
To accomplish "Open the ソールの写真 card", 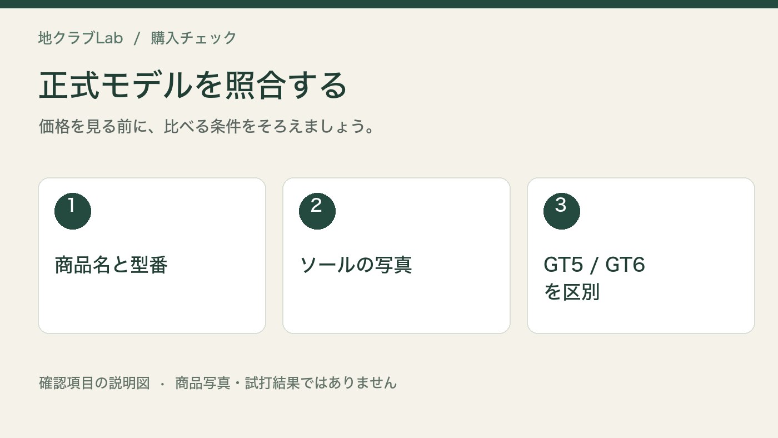I will 396,256.
